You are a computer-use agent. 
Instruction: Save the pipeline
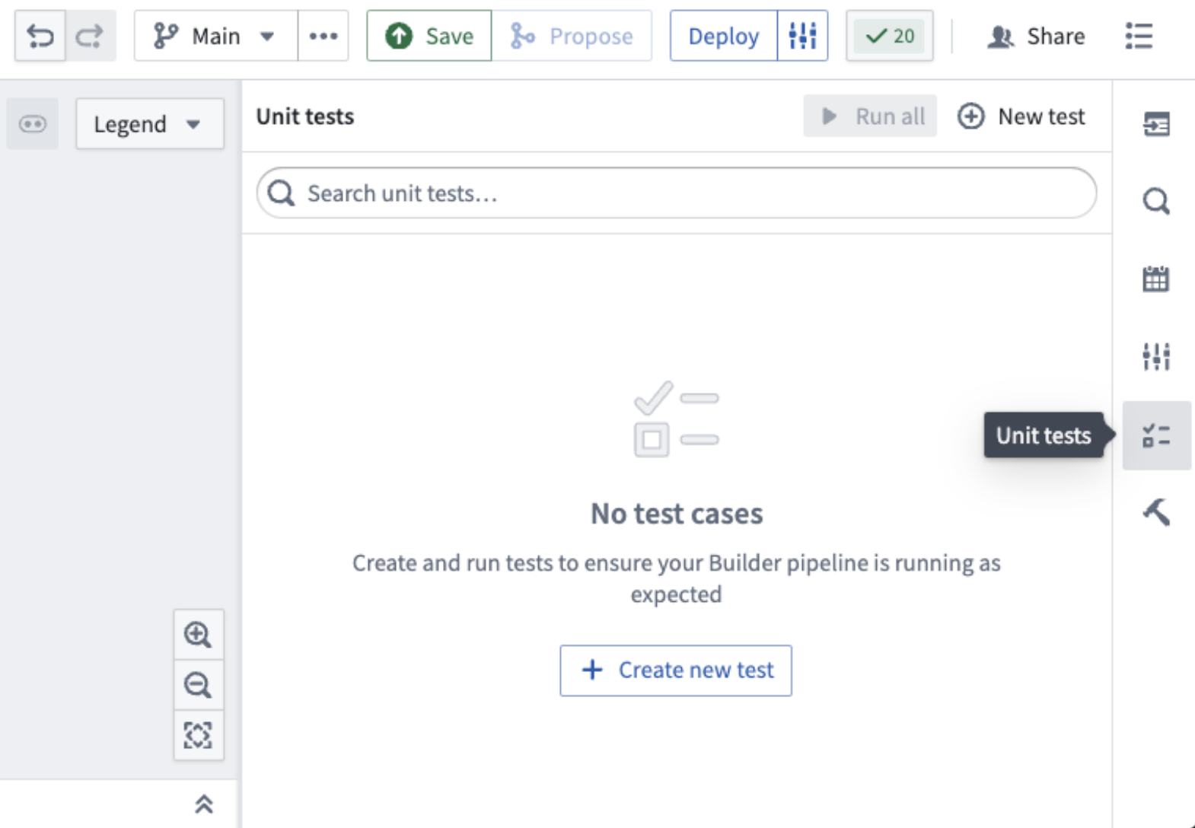point(429,36)
